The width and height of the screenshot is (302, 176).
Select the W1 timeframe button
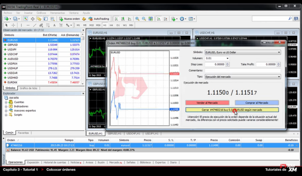125,25
